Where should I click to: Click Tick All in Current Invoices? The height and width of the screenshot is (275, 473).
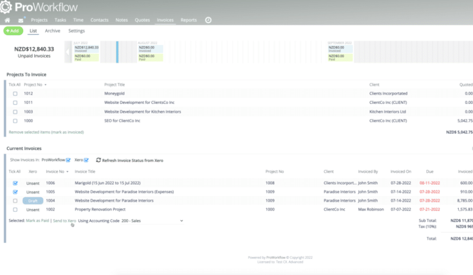click(15, 172)
